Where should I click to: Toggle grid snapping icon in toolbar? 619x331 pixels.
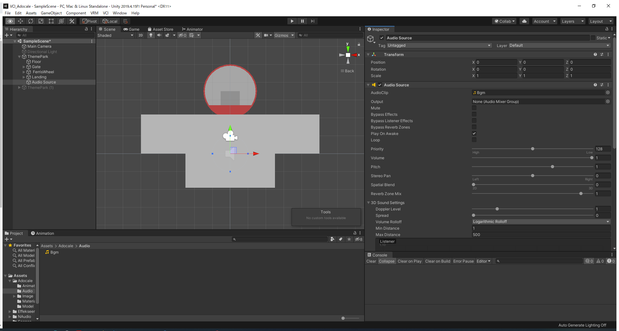125,21
